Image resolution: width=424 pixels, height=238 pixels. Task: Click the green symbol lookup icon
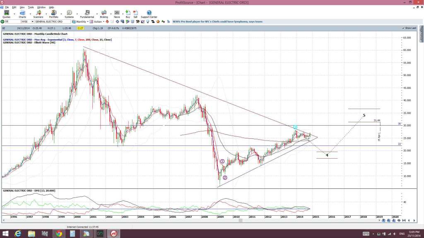click(x=2, y=21)
